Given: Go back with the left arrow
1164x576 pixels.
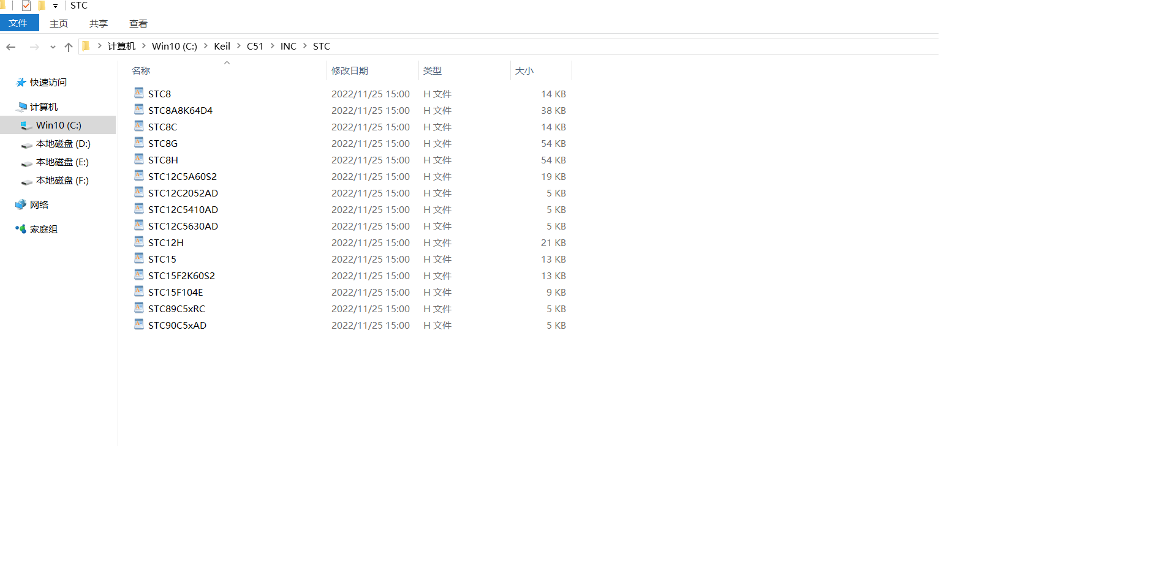Looking at the screenshot, I should coord(11,47).
